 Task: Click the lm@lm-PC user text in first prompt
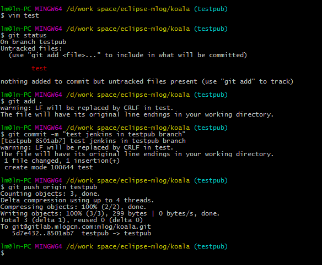(x=16, y=9)
